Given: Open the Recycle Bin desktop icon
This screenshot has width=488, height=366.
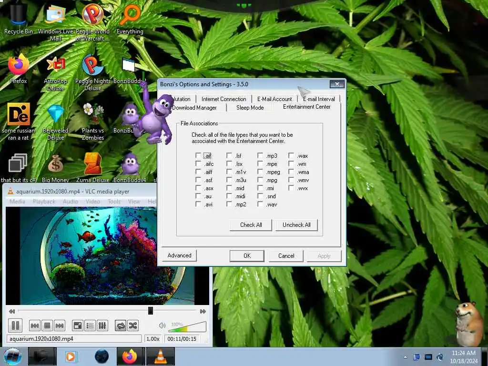Looking at the screenshot, I should pos(18,19).
